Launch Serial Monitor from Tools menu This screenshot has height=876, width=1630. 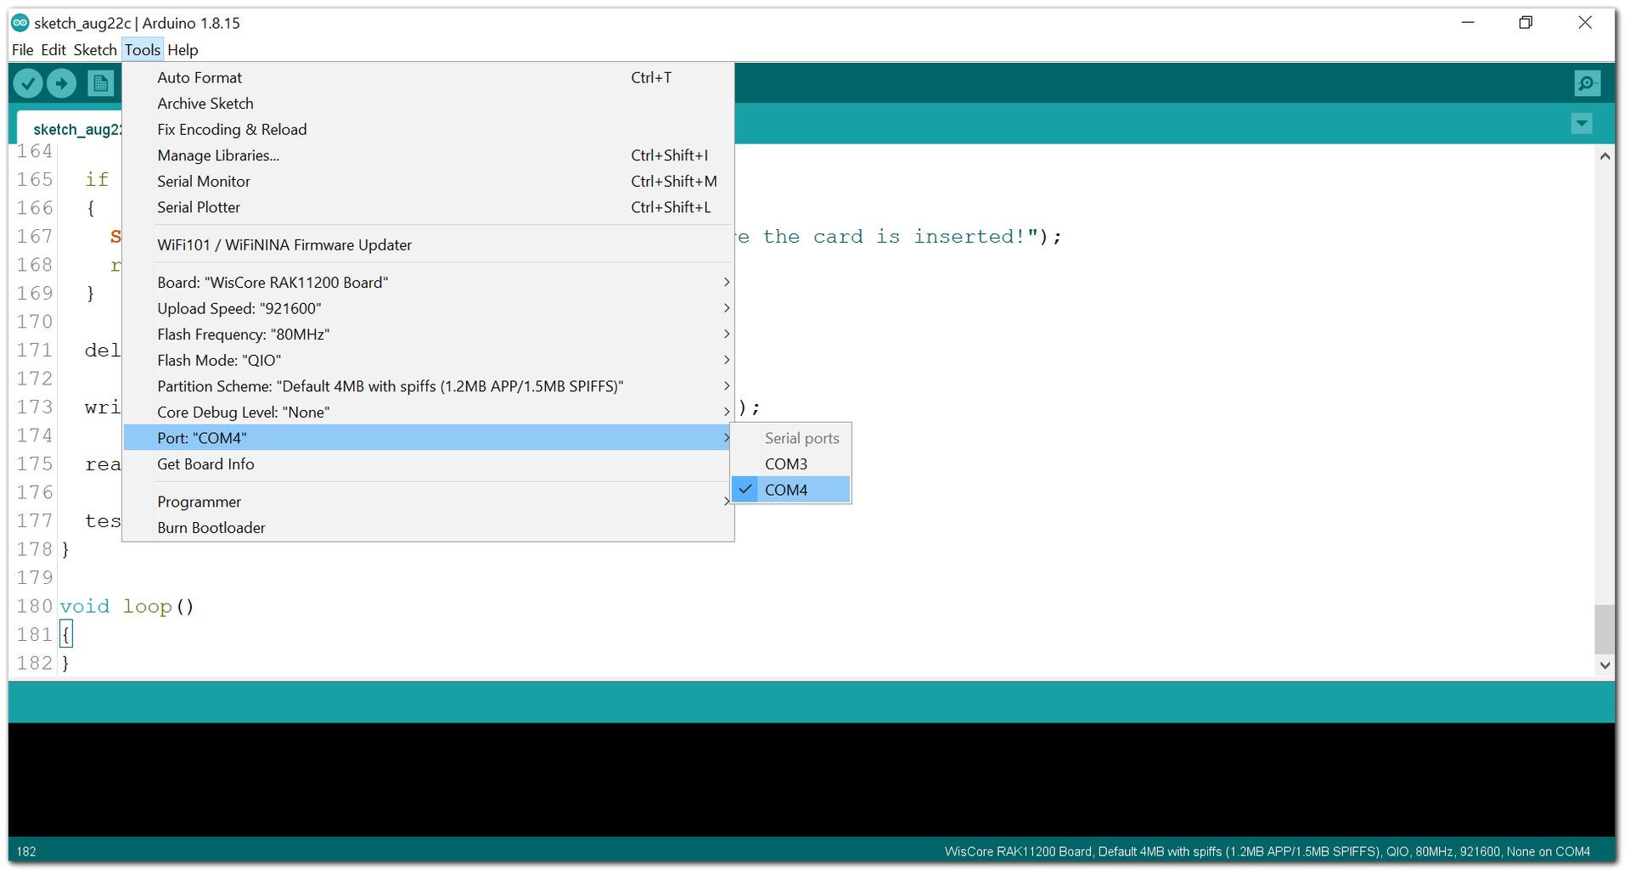(x=428, y=182)
